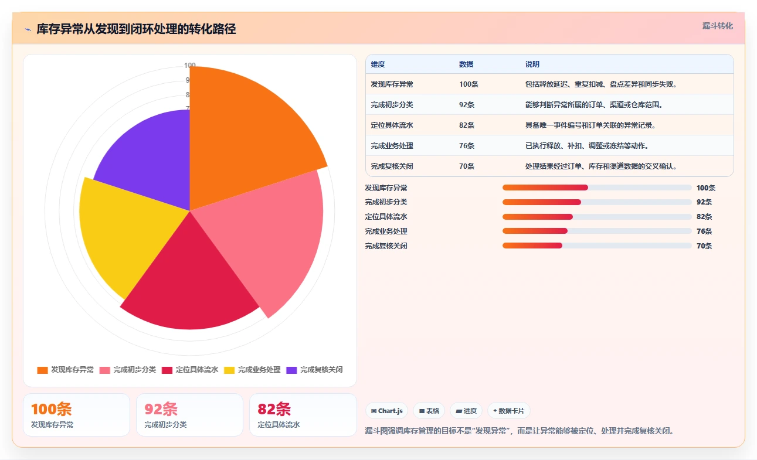Toggle the 发现库存异常 legend swatch
The height and width of the screenshot is (460, 757).
click(42, 370)
